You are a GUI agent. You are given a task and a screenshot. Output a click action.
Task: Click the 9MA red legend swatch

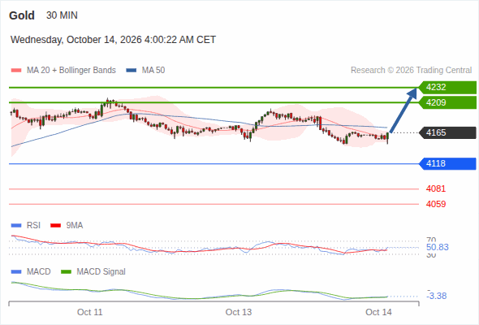(x=55, y=226)
